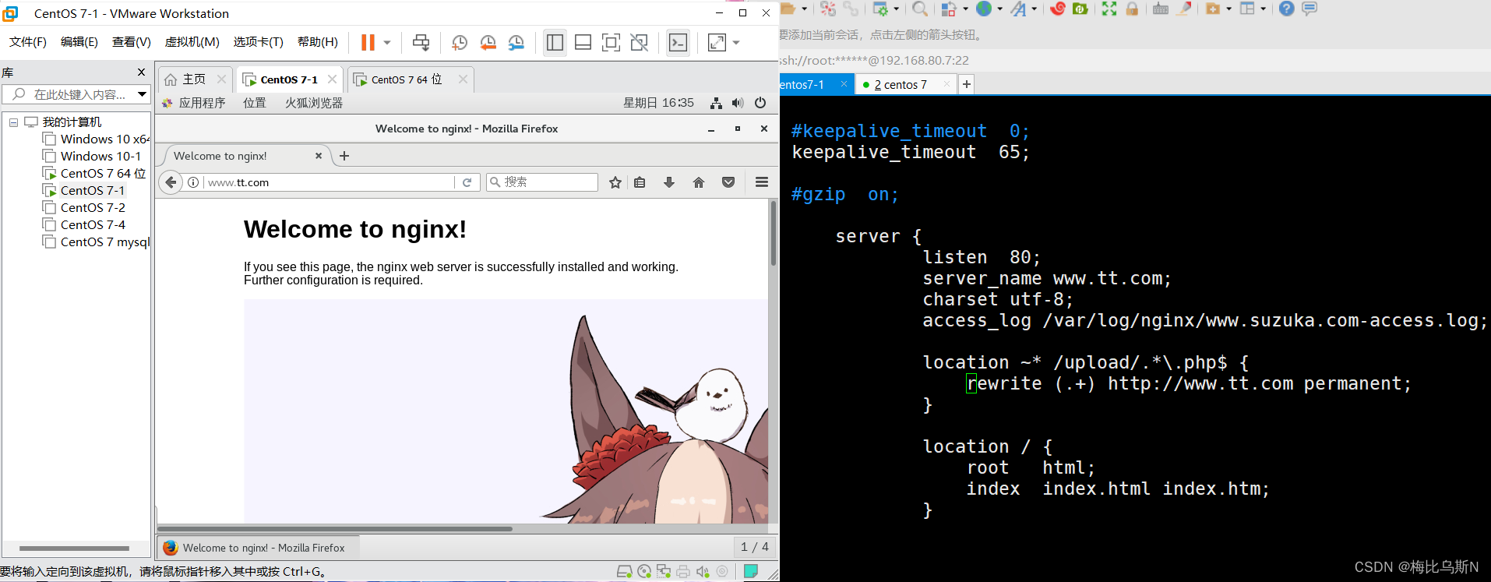Click the CD/DVD drive status icon

644,572
